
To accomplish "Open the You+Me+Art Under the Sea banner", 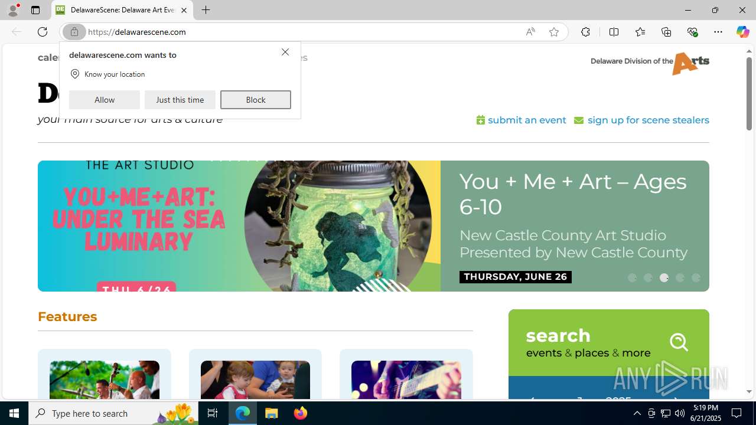I will [239, 226].
